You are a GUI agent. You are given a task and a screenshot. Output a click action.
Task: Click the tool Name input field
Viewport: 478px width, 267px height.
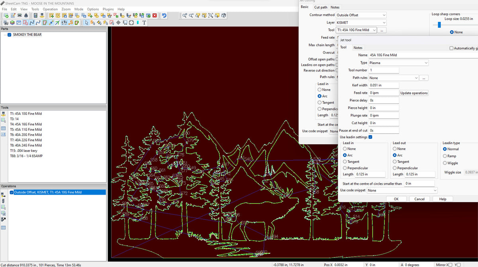click(x=423, y=55)
